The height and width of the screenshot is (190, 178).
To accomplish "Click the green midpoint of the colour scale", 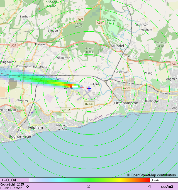I will (89, 180).
